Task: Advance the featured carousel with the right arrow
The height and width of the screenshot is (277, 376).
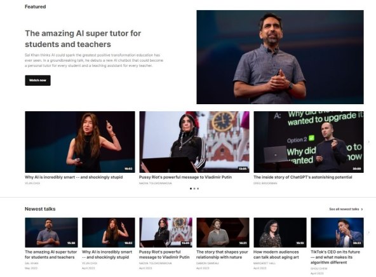Action: pos(369,142)
